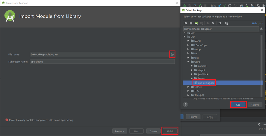Jump to Project directory Android icon
The height and width of the screenshot is (136, 266).
coord(196,23)
